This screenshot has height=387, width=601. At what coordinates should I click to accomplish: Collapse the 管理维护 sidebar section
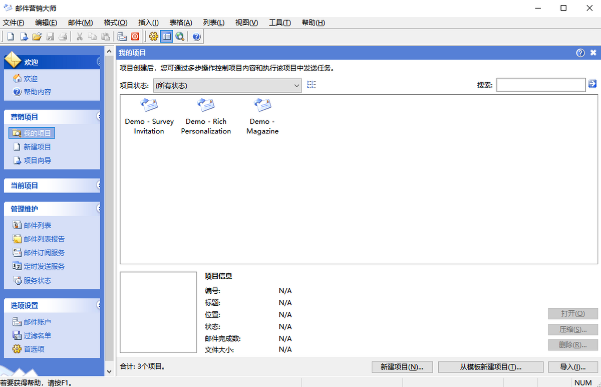coord(98,209)
